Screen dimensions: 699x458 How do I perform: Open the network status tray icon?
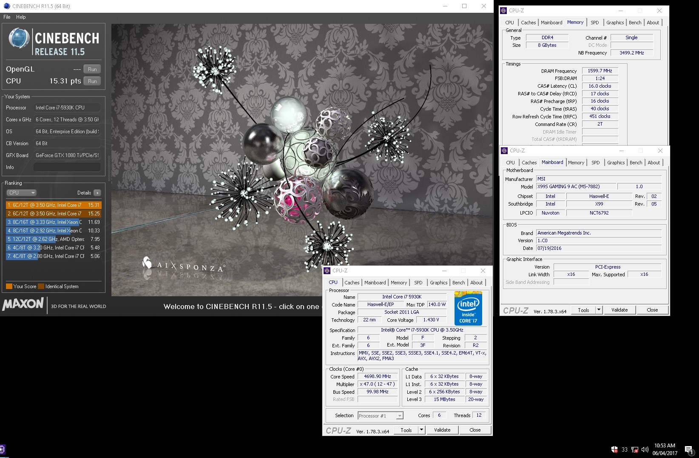click(x=635, y=449)
